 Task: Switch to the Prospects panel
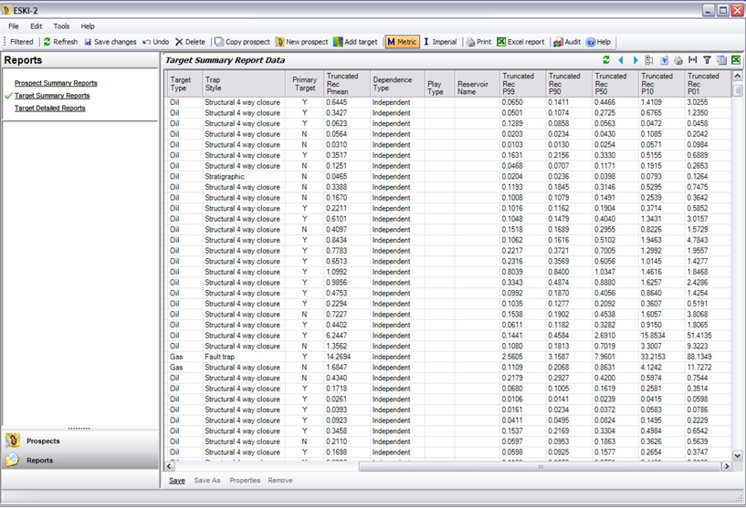(x=43, y=441)
